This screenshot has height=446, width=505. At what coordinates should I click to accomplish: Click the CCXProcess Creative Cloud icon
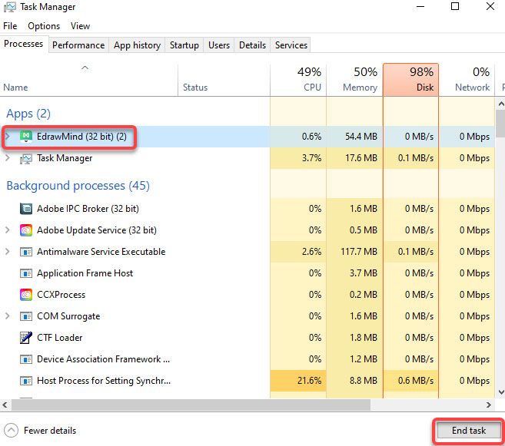[x=26, y=295]
